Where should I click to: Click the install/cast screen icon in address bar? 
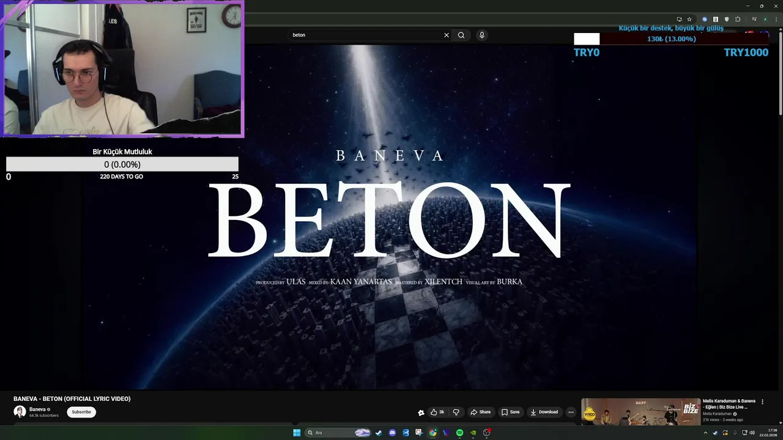(680, 19)
